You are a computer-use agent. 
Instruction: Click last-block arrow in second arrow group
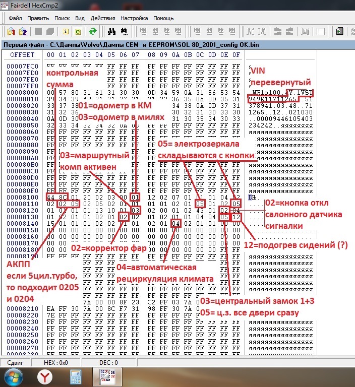(x=232, y=32)
